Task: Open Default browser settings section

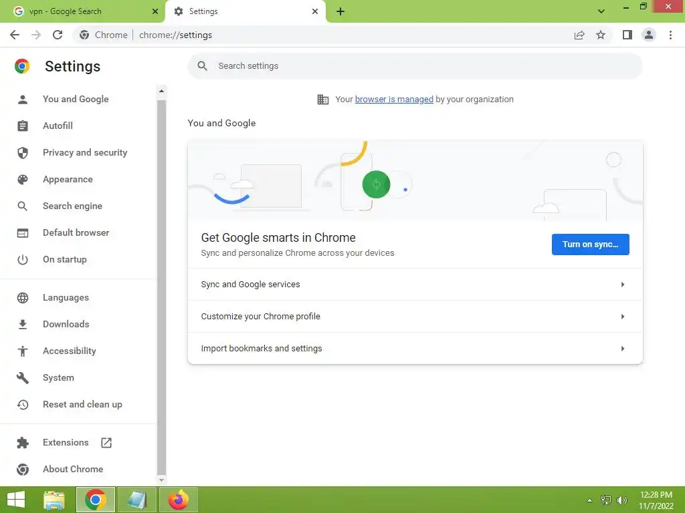Action: point(76,232)
